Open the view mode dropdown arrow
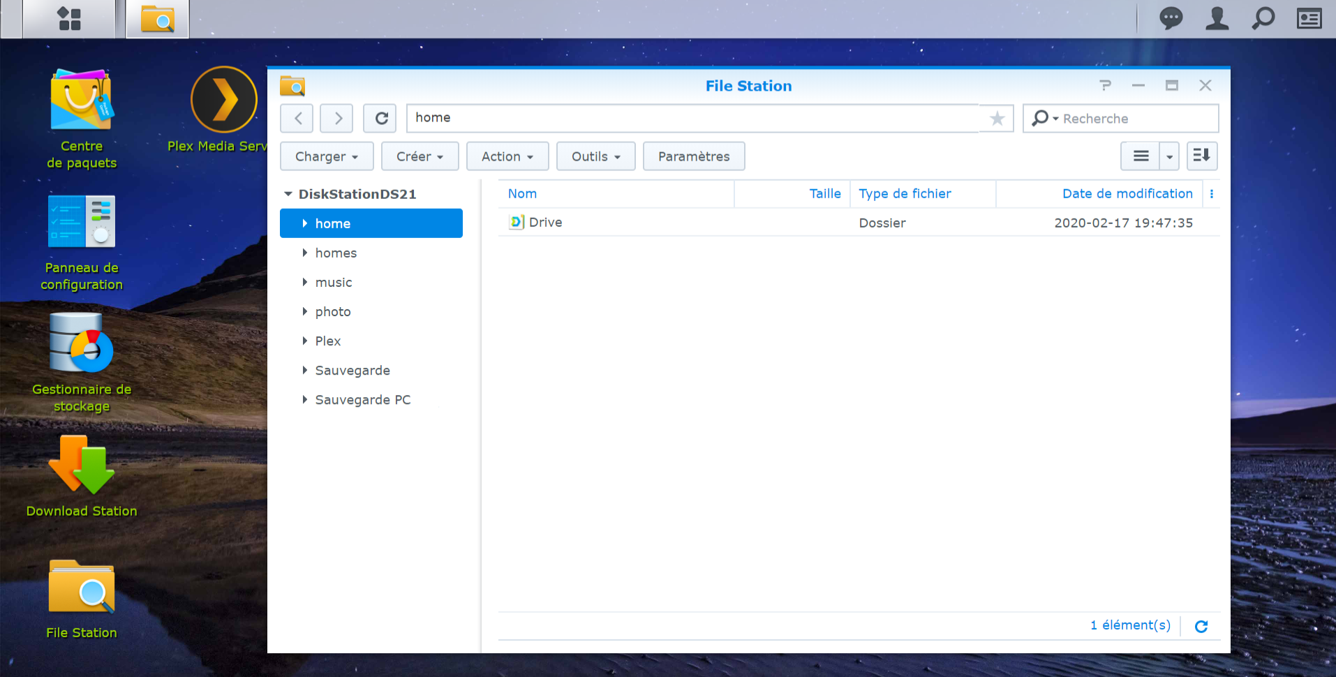The image size is (1336, 677). tap(1169, 156)
